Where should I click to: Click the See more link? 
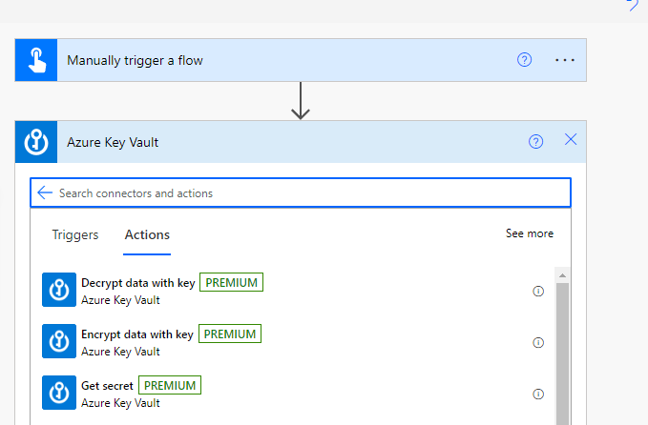(529, 233)
